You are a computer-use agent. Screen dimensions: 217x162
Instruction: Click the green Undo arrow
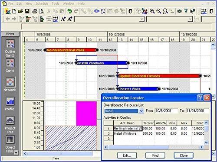69,11
